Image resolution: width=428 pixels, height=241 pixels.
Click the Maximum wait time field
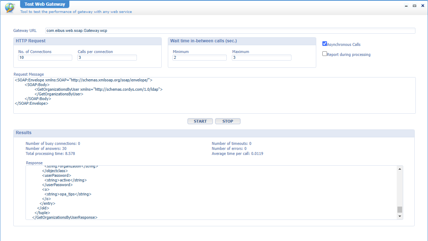[261, 57]
